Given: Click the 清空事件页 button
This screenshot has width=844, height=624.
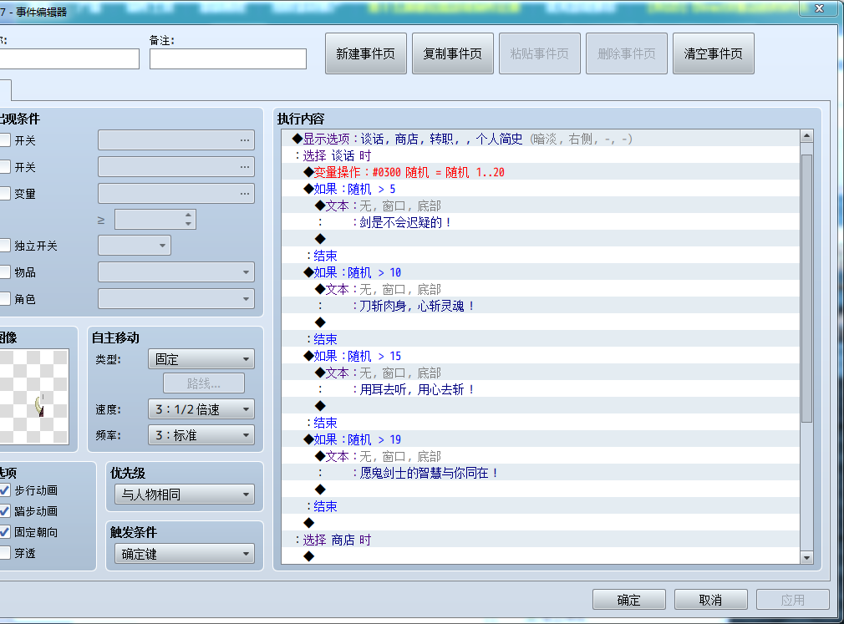Looking at the screenshot, I should (713, 53).
